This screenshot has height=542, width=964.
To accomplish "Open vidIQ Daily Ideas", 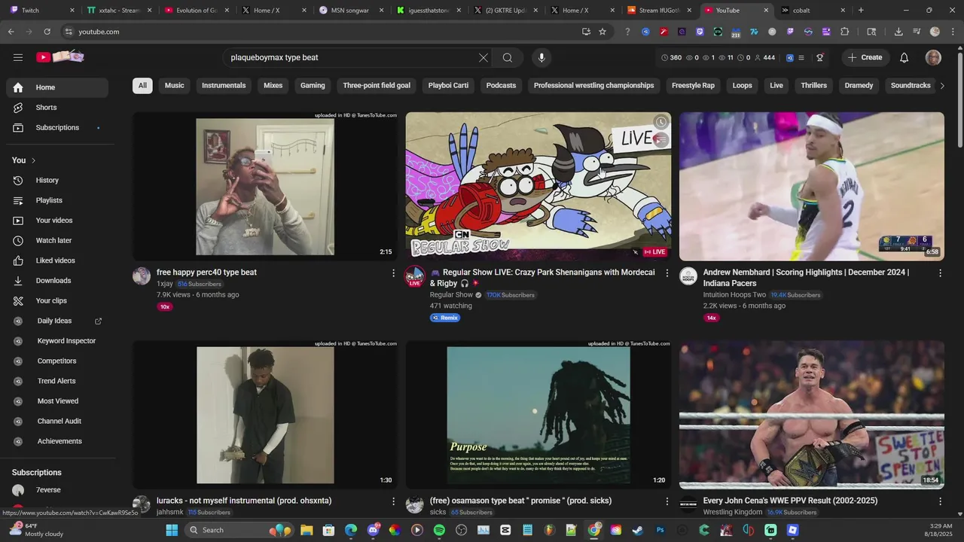I will pyautogui.click(x=57, y=321).
